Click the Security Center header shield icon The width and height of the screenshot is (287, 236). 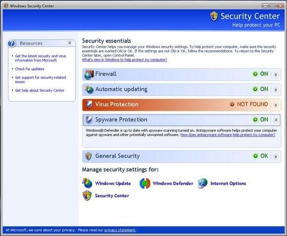click(x=214, y=16)
